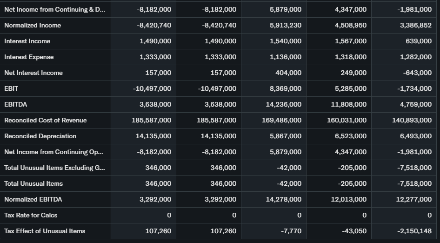The height and width of the screenshot is (243, 440).
Task: Select the 5,913,230 Normalized Income cell
Action: pyautogui.click(x=285, y=25)
